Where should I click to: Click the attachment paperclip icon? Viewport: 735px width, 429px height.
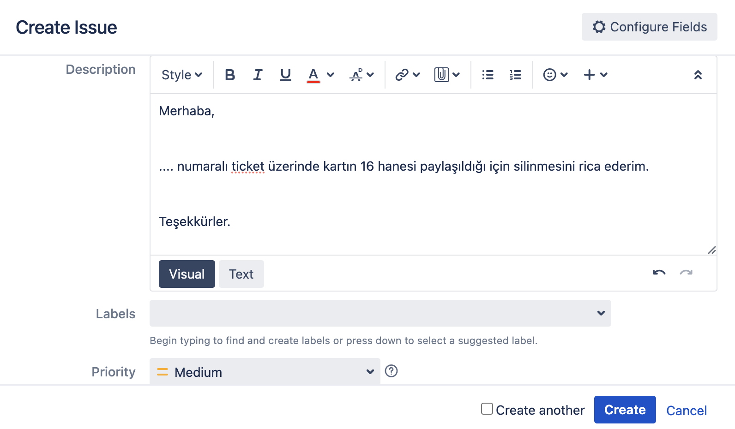pos(441,75)
